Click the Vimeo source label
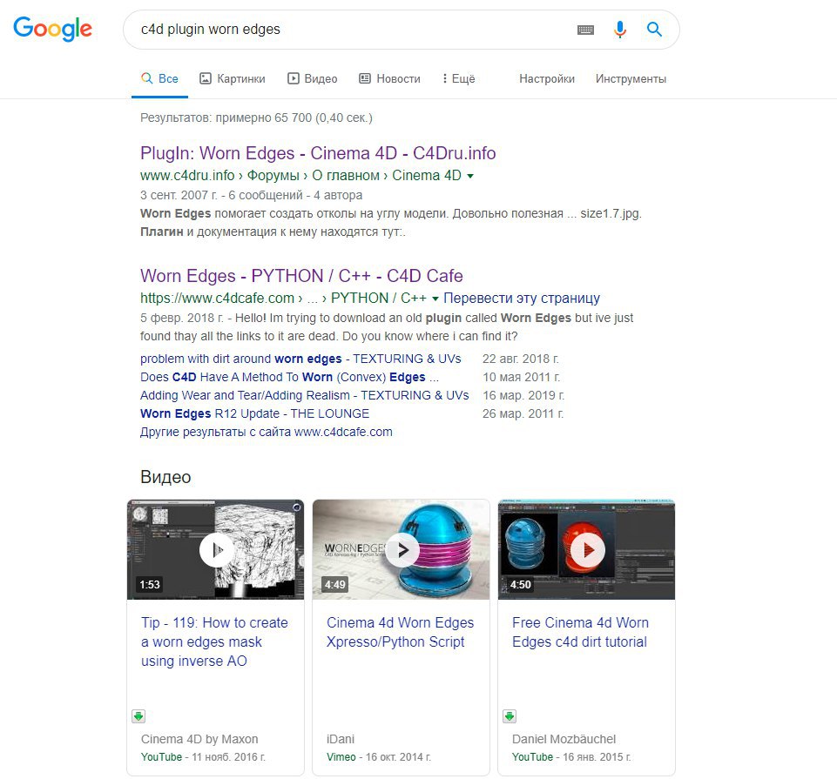837x779 pixels. pyautogui.click(x=341, y=757)
